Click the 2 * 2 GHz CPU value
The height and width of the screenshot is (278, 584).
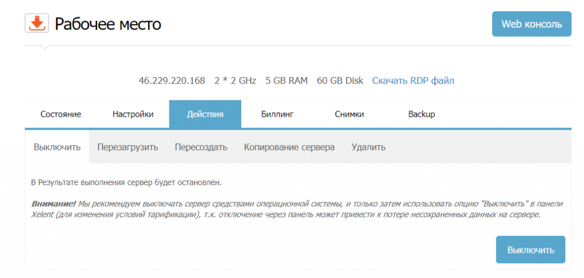pos(236,80)
